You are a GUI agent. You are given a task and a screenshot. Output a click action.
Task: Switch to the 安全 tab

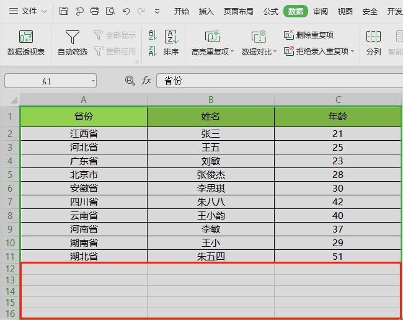click(x=370, y=11)
